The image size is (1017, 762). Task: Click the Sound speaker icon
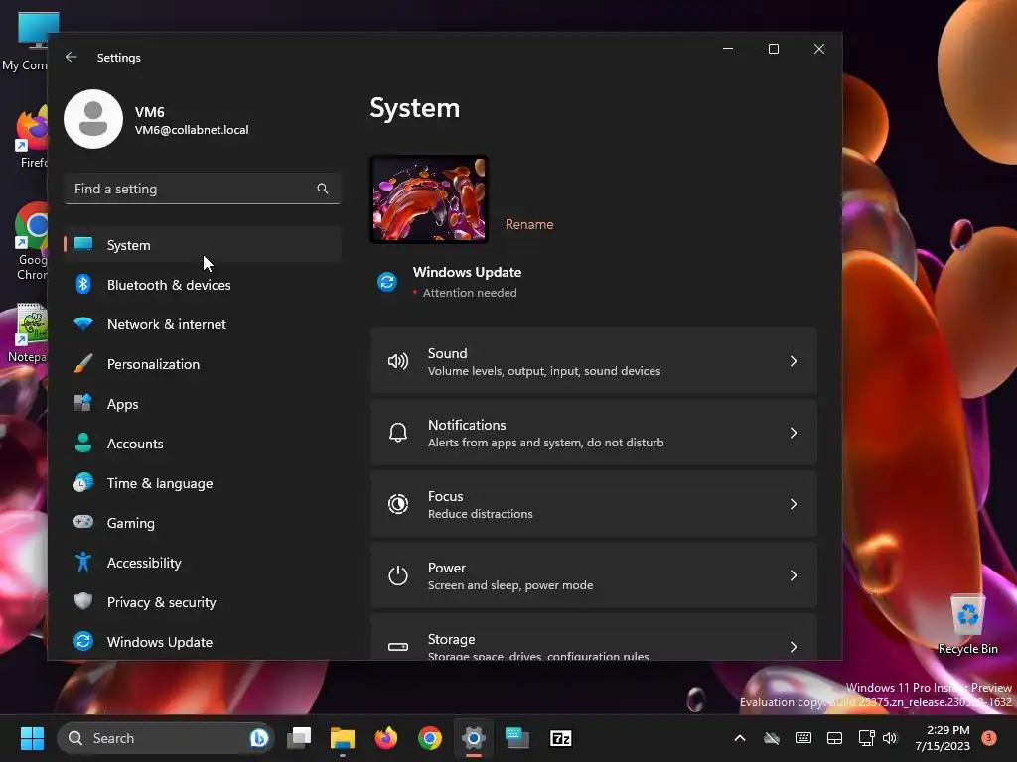tap(398, 361)
